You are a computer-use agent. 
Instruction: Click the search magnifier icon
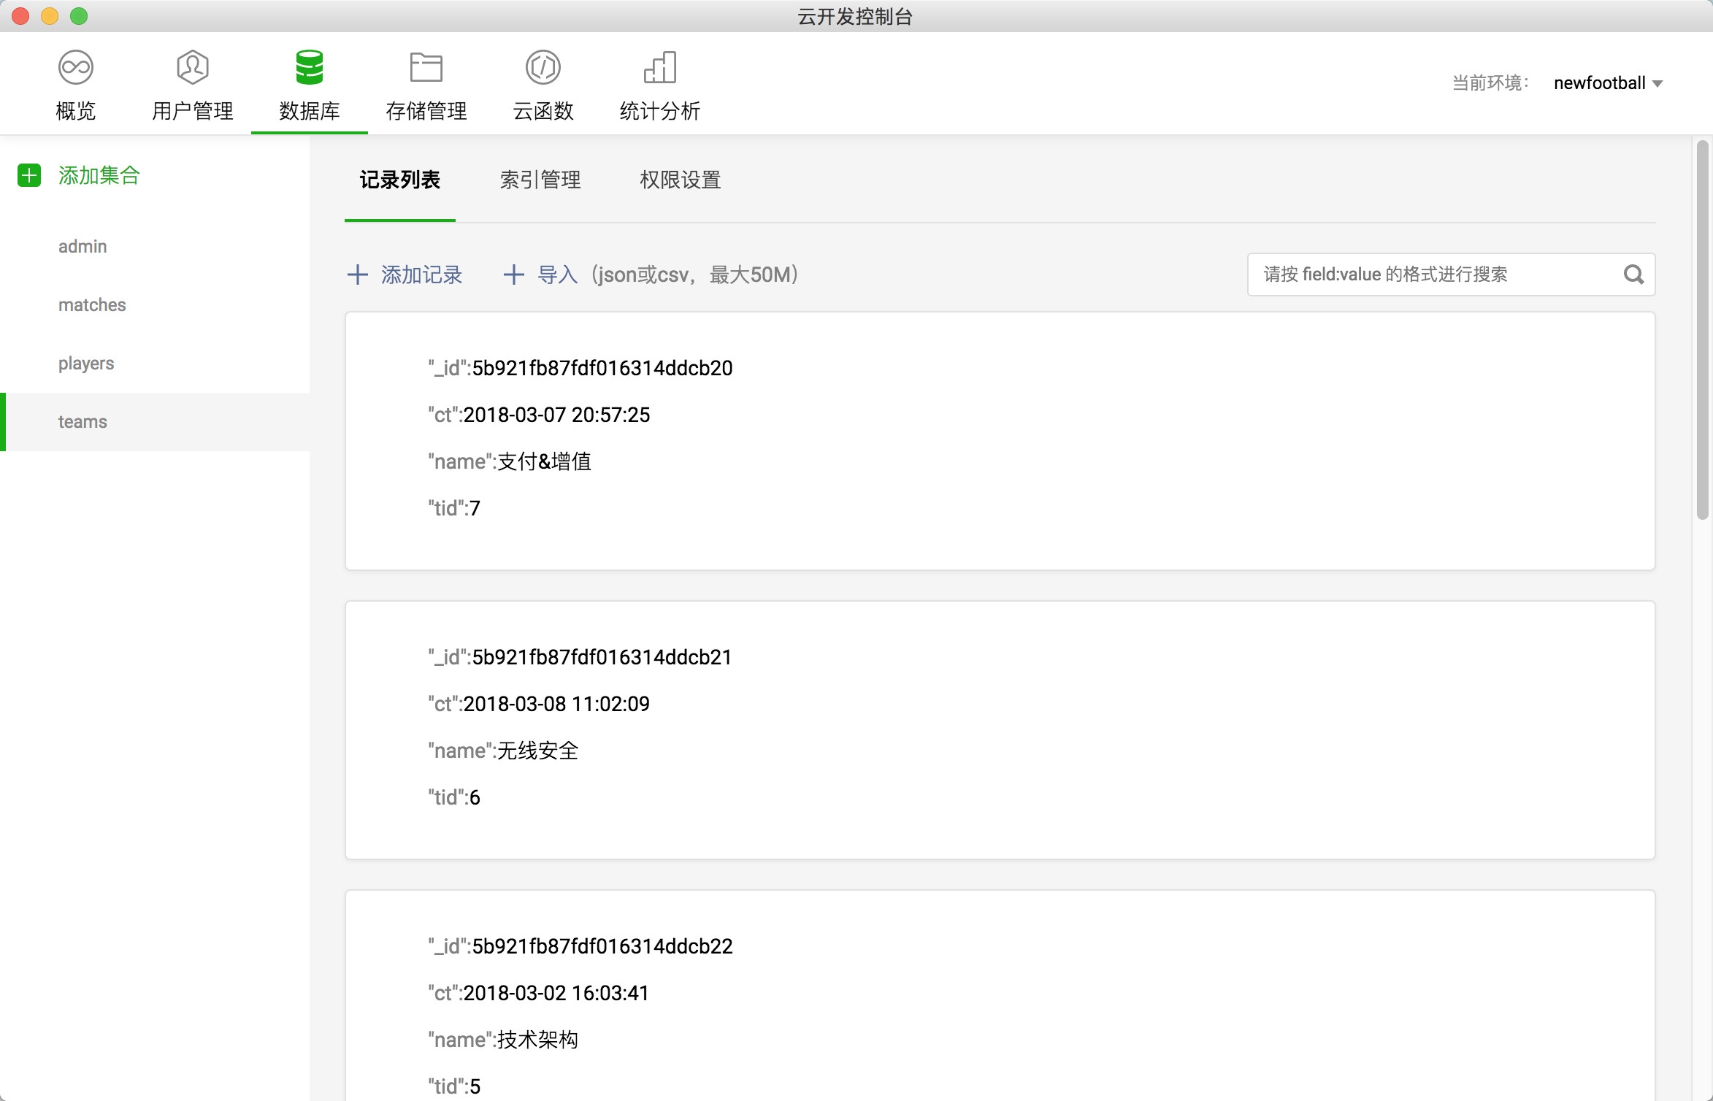[x=1633, y=275]
